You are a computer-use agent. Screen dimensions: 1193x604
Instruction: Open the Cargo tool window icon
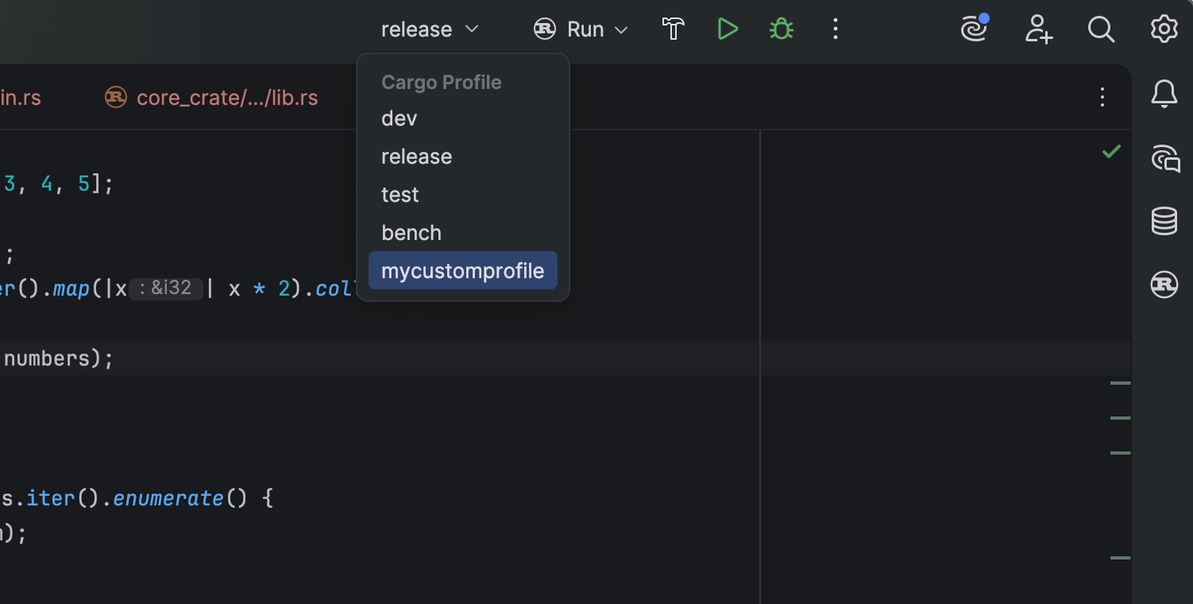[1164, 284]
